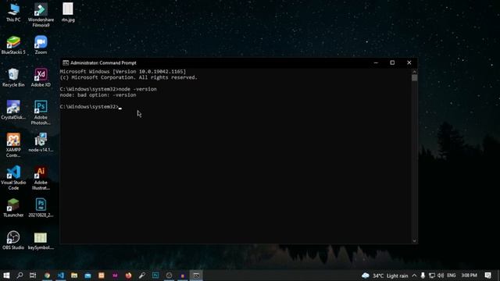Click Command Prompt taskbar button
Viewport: 500px width, 281px height.
tap(196, 276)
